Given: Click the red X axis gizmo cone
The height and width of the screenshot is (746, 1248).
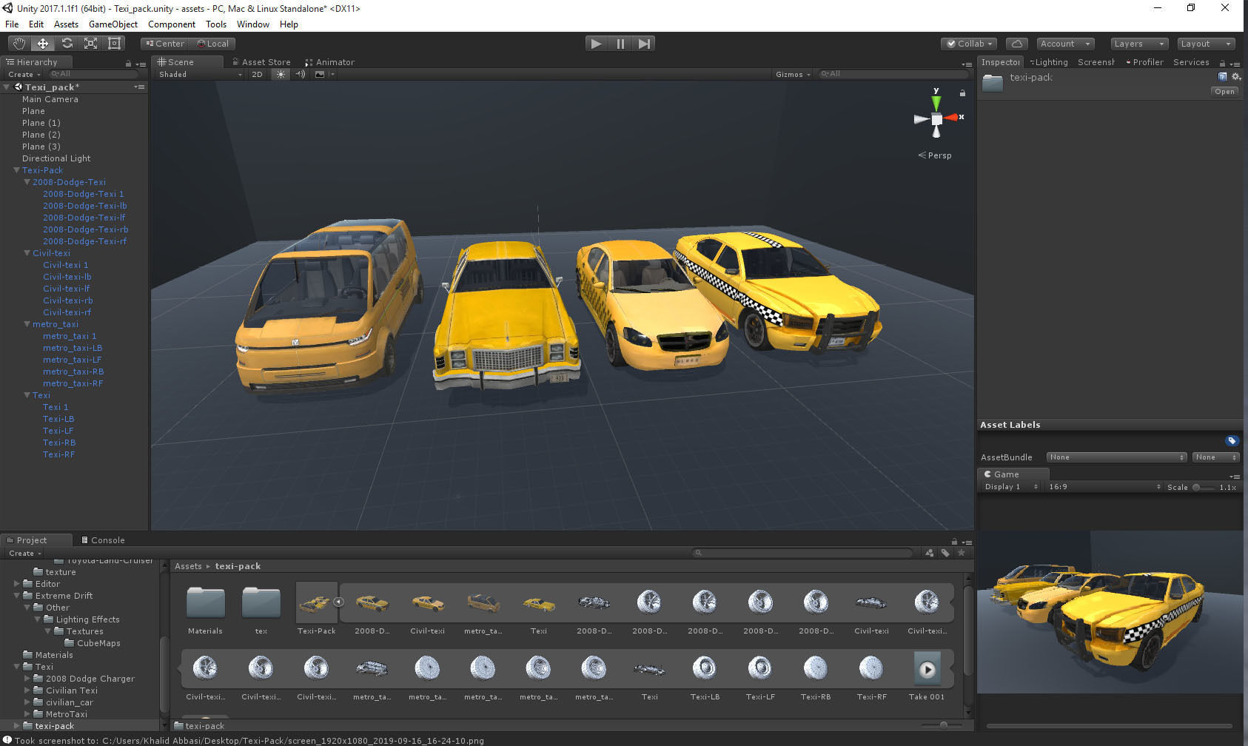Looking at the screenshot, I should click(951, 117).
